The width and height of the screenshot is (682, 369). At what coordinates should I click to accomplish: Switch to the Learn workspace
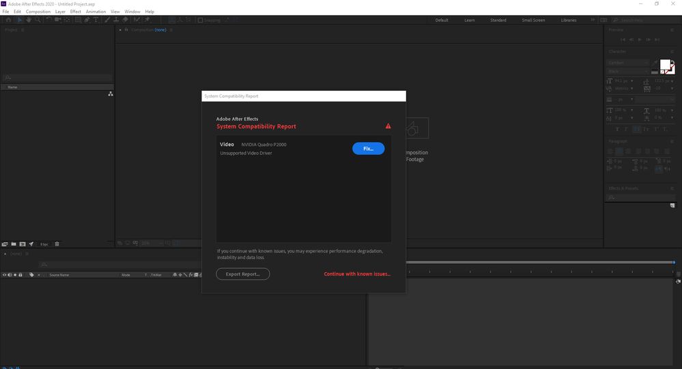point(469,20)
